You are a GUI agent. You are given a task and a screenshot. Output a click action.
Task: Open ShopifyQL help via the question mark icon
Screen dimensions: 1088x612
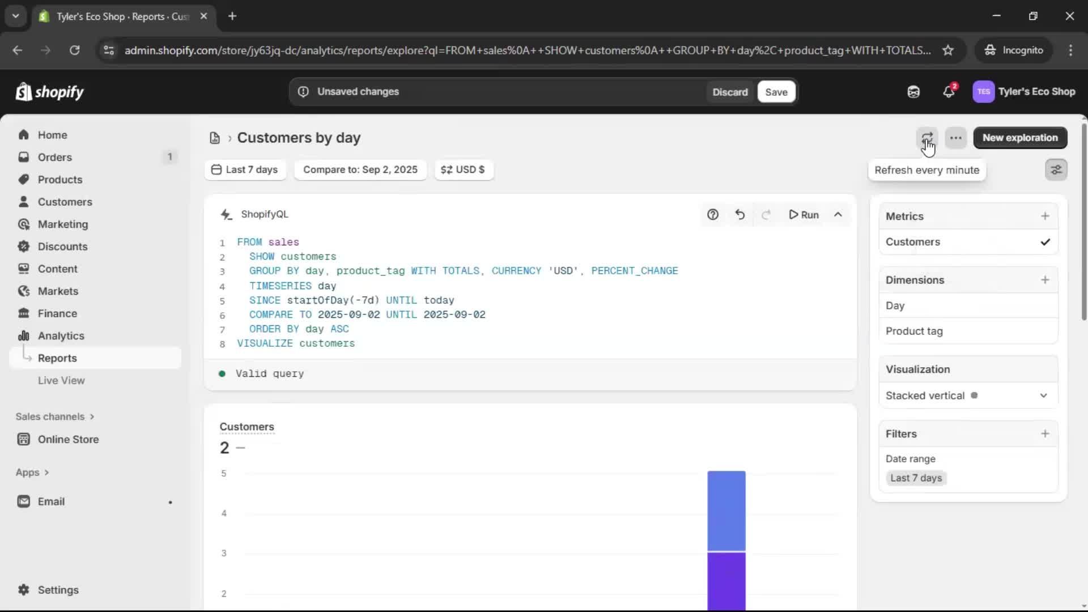[x=713, y=214]
